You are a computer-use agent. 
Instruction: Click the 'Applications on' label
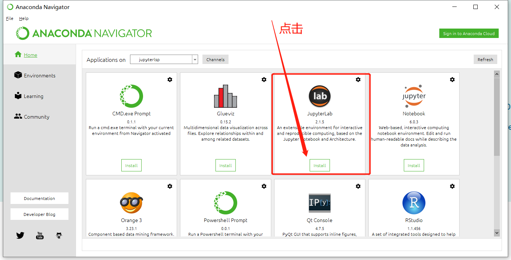(106, 60)
